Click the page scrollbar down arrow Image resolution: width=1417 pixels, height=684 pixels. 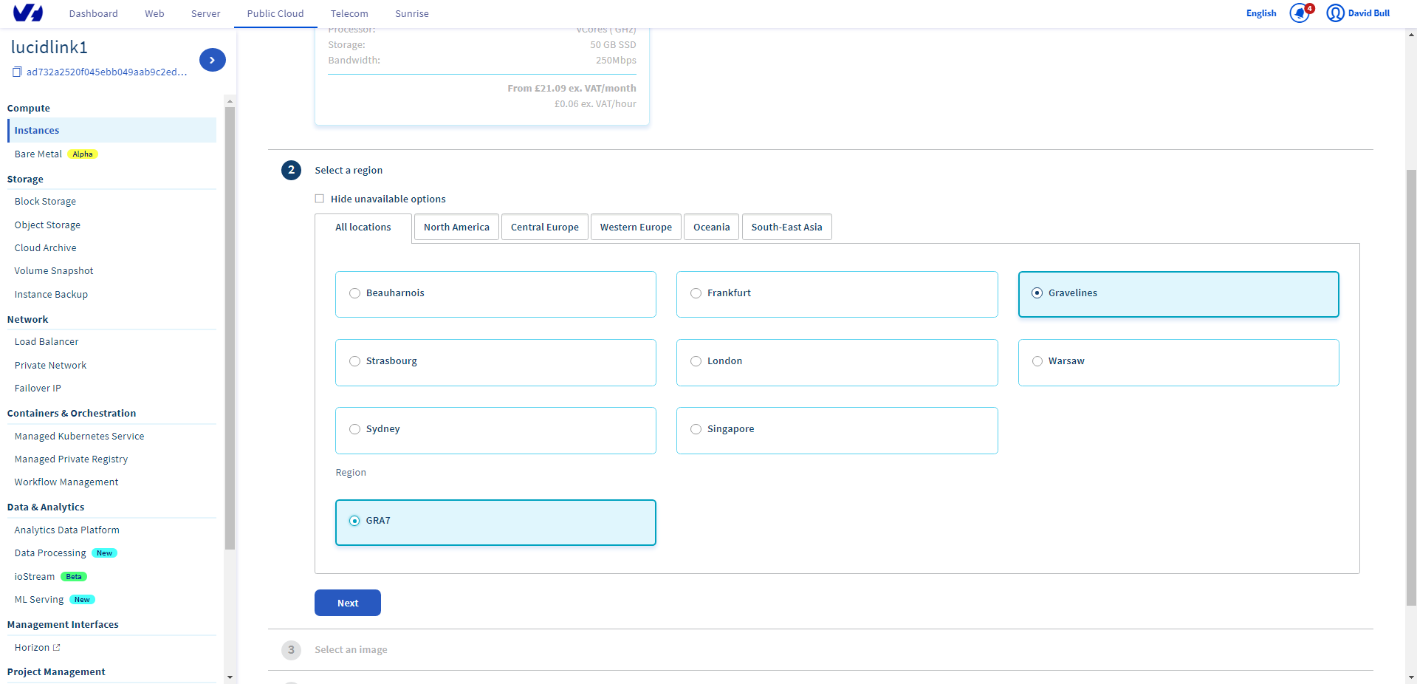pyautogui.click(x=1411, y=677)
